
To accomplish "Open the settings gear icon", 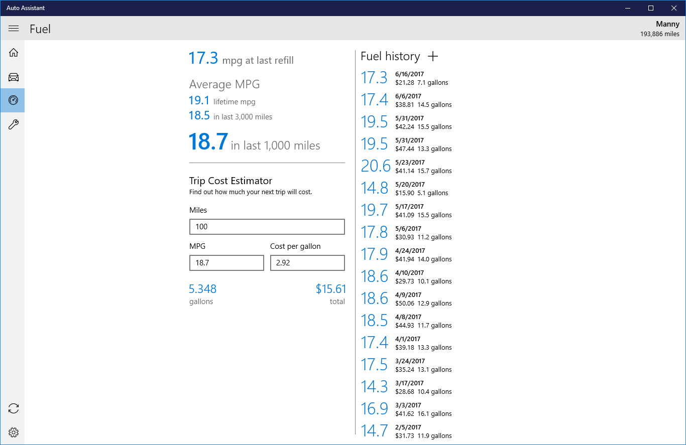I will pos(14,432).
